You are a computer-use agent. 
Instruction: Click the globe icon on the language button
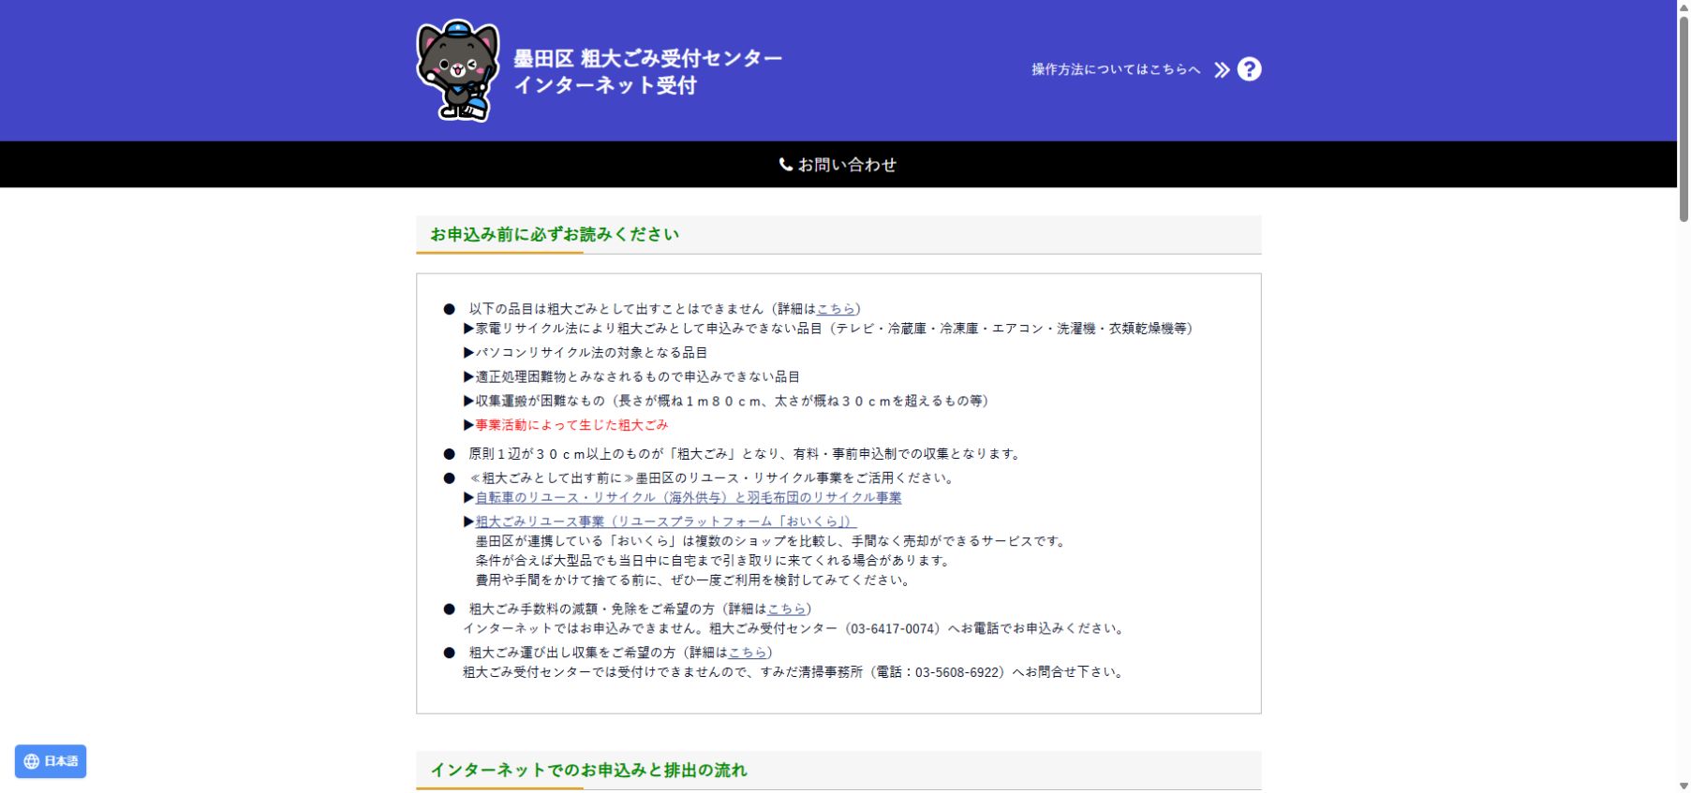(32, 761)
